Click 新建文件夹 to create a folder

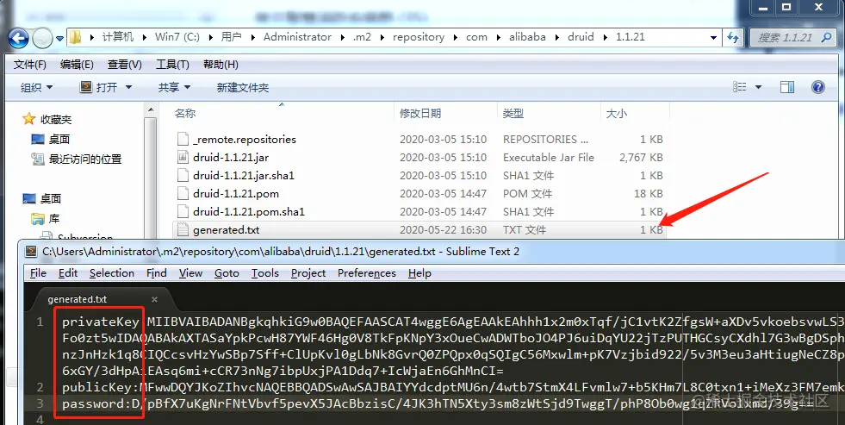(x=243, y=87)
